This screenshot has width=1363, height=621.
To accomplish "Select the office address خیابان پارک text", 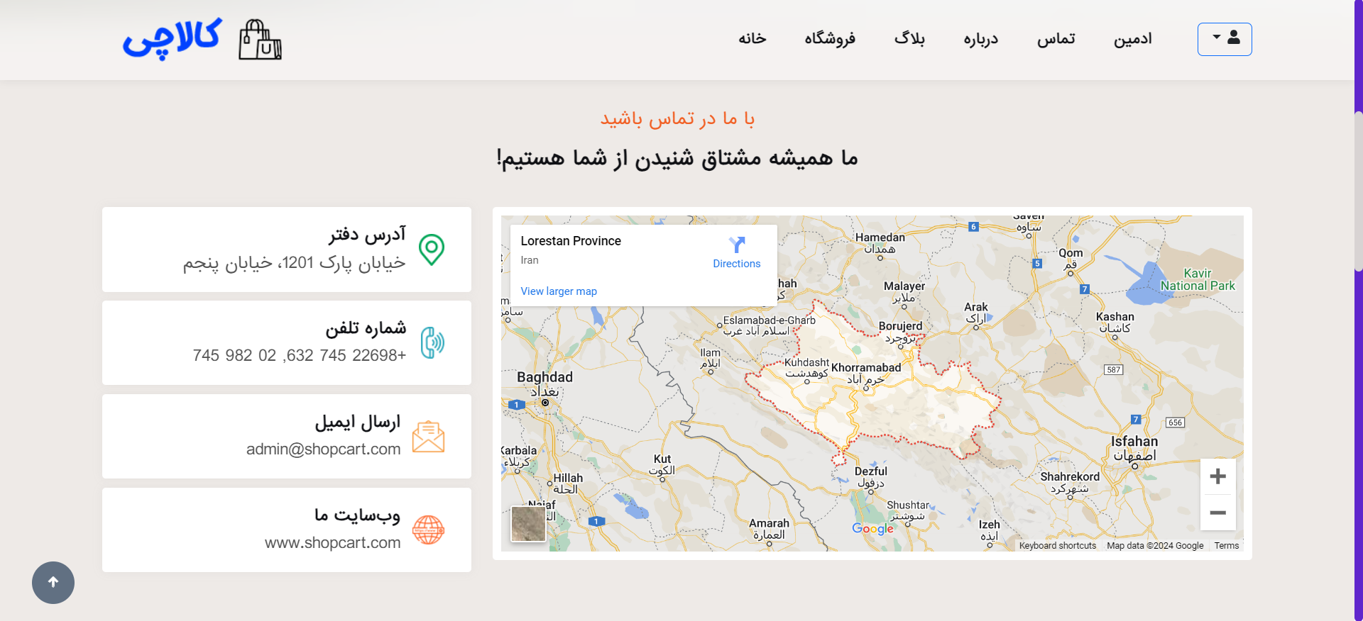I will point(295,263).
